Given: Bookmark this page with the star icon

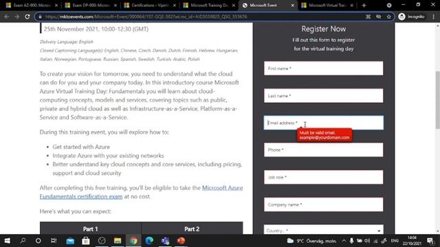Looking at the screenshot, I should point(388,16).
